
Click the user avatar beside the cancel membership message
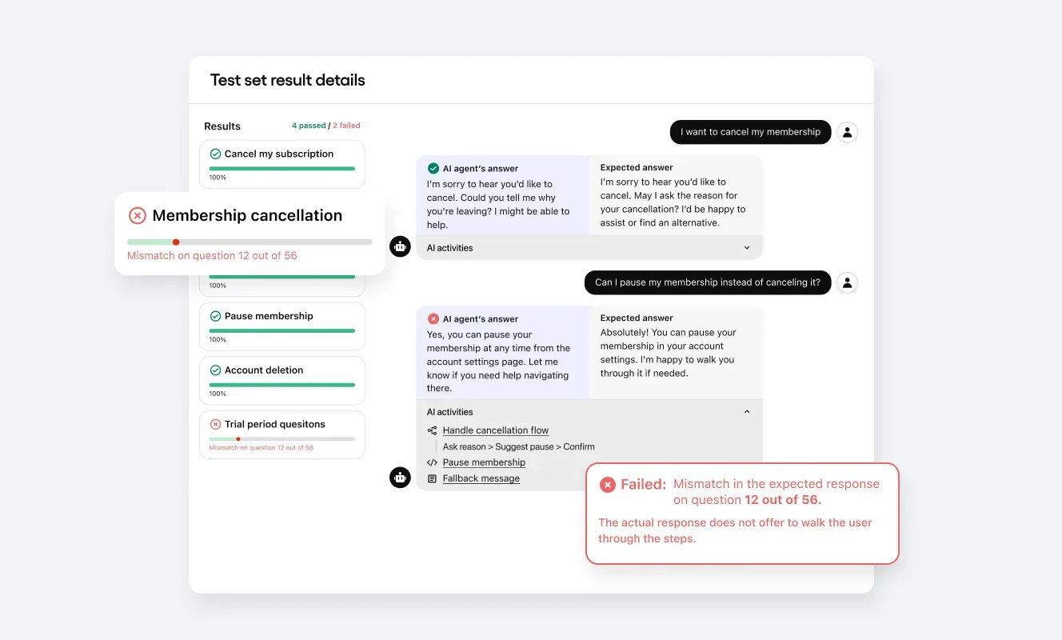point(847,132)
